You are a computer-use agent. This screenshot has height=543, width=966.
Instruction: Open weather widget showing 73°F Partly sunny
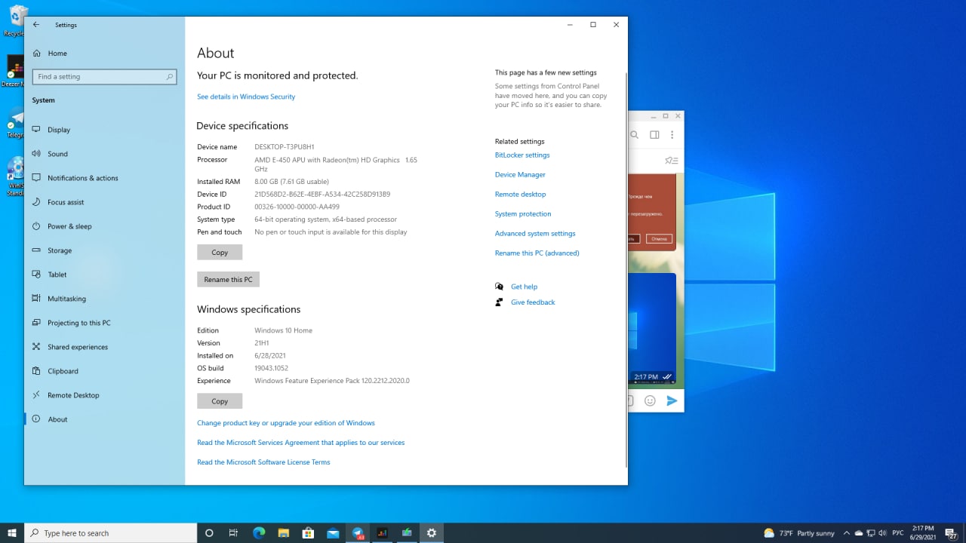799,533
